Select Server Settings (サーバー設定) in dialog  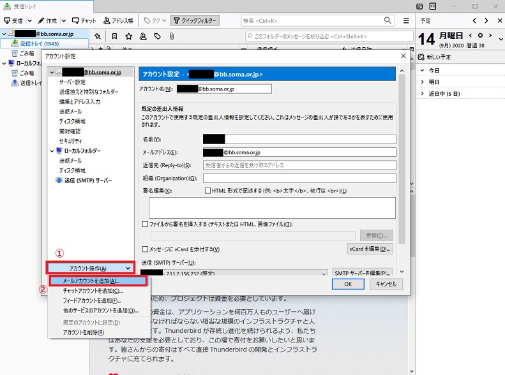tap(73, 82)
